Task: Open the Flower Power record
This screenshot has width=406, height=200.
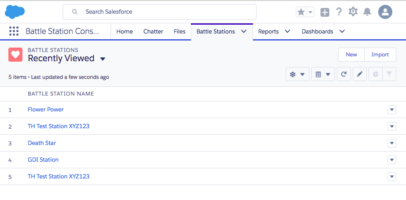Action: [x=45, y=109]
